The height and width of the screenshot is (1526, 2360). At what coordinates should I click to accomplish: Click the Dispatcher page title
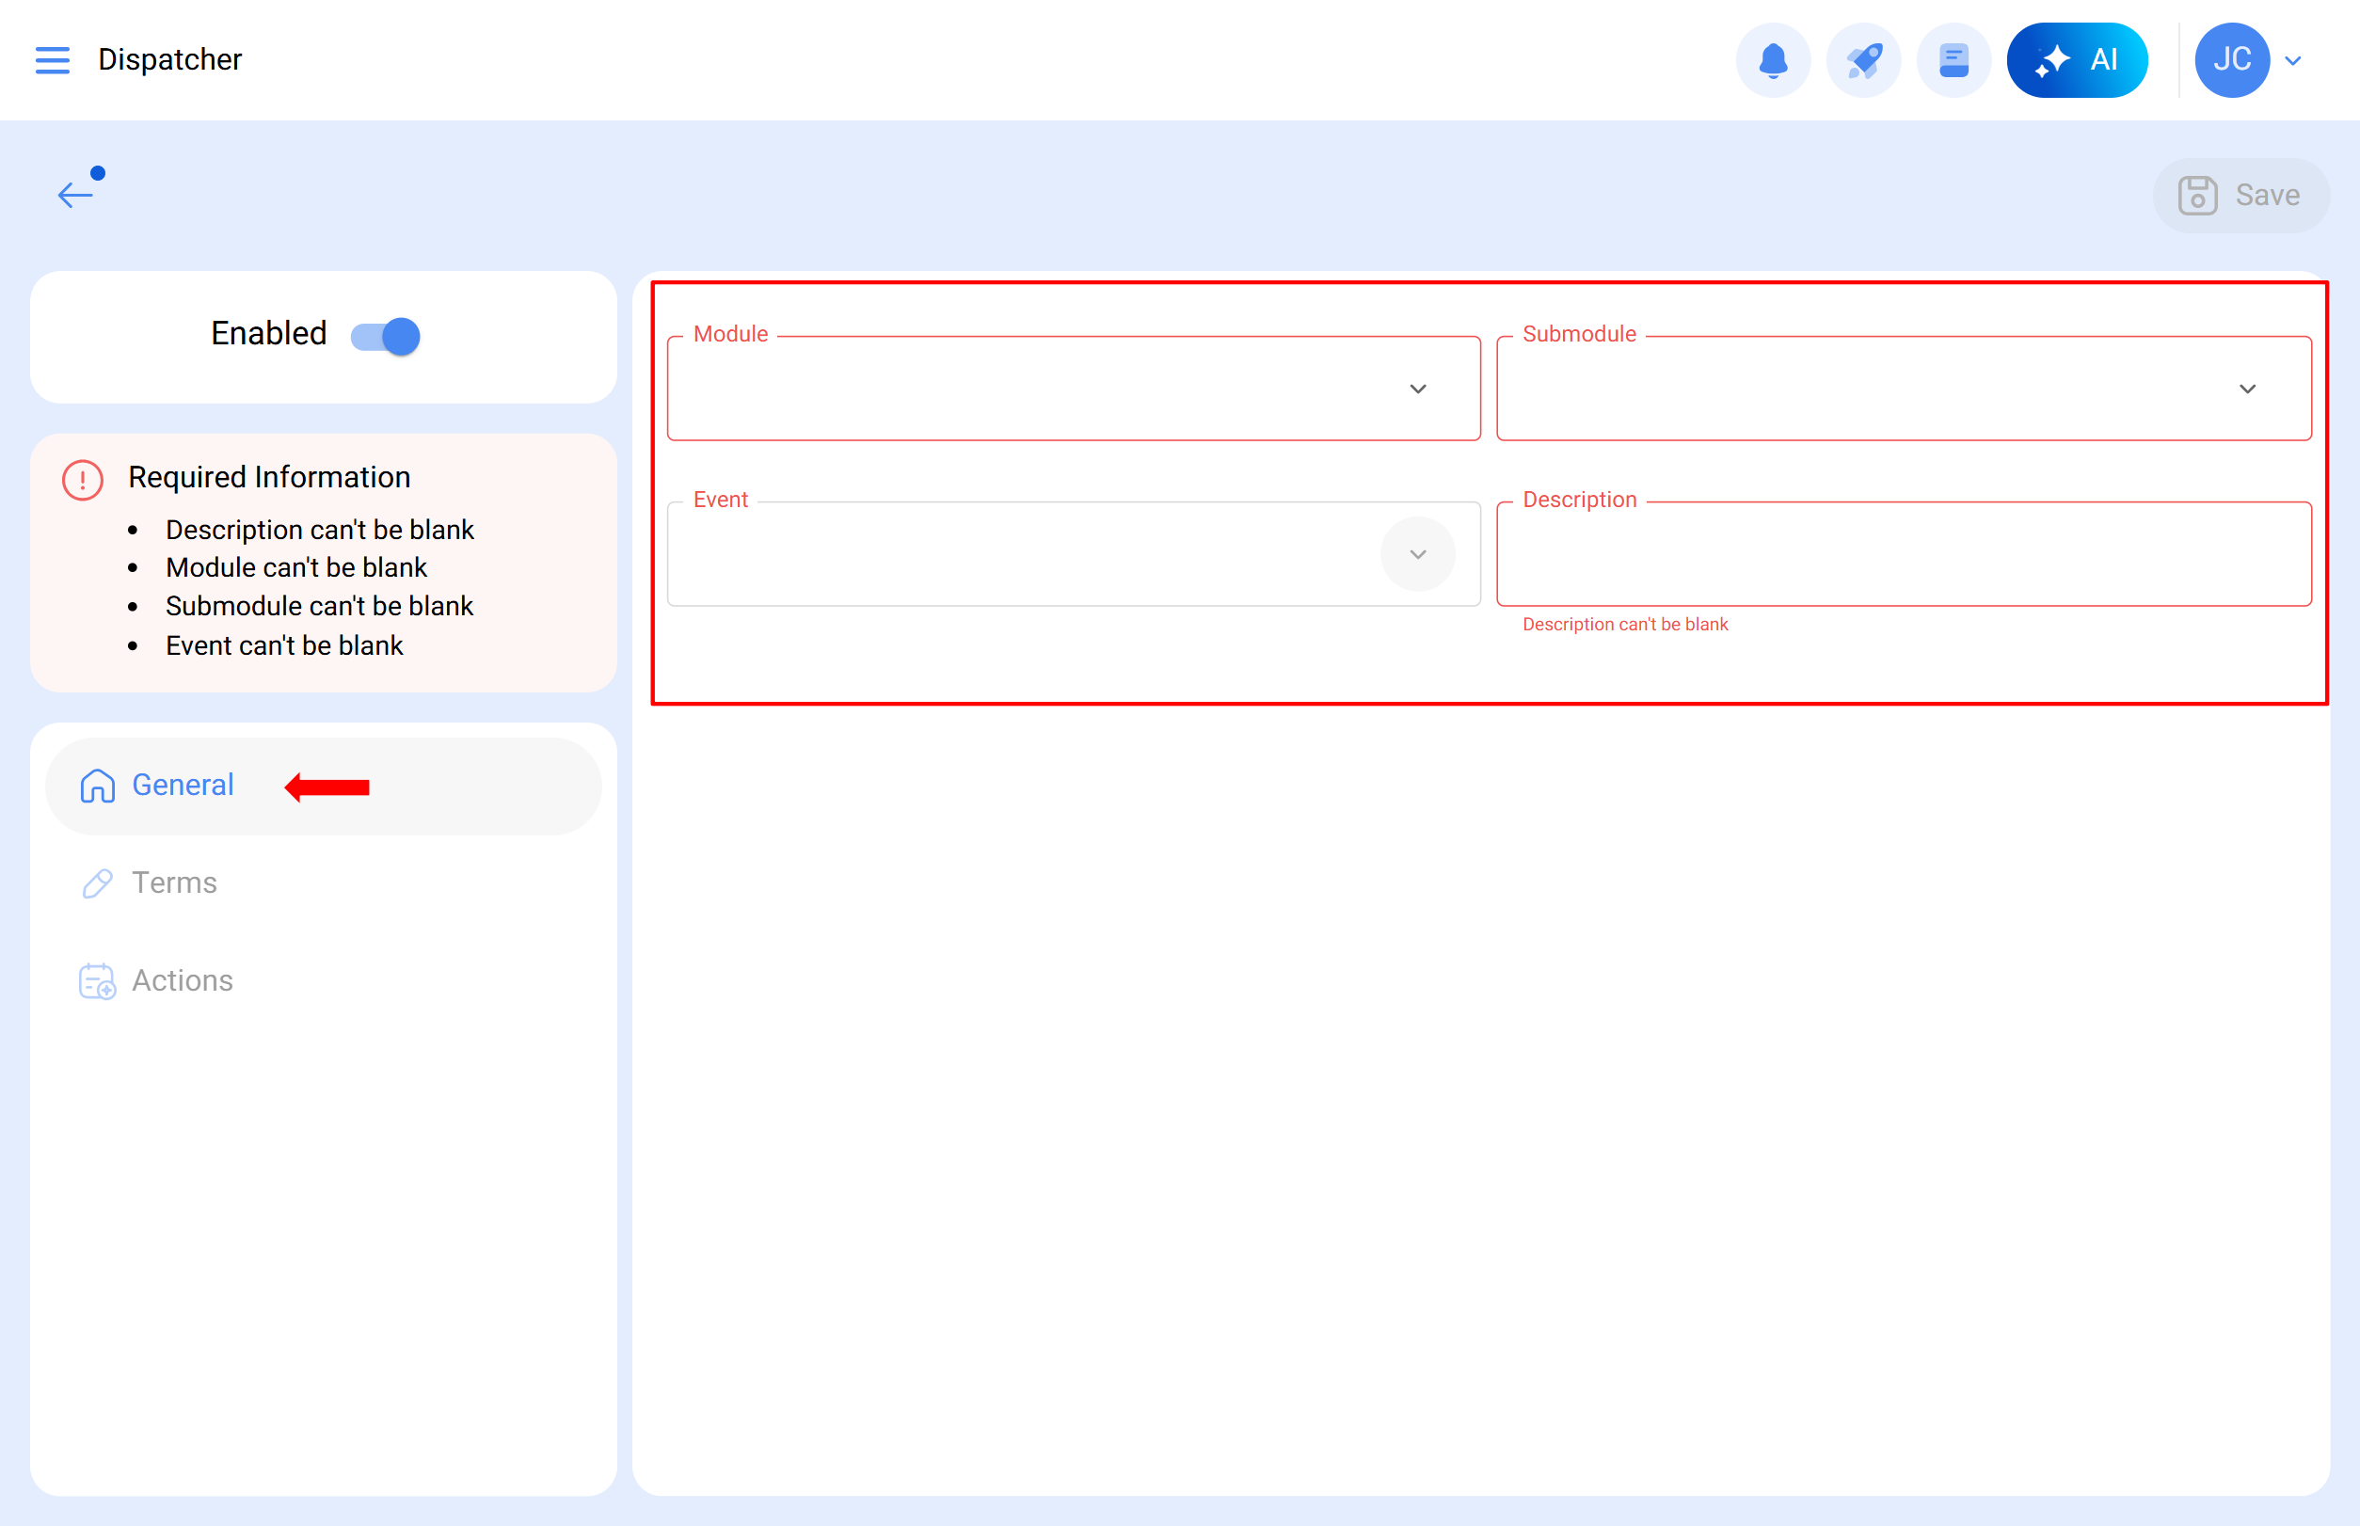(169, 59)
